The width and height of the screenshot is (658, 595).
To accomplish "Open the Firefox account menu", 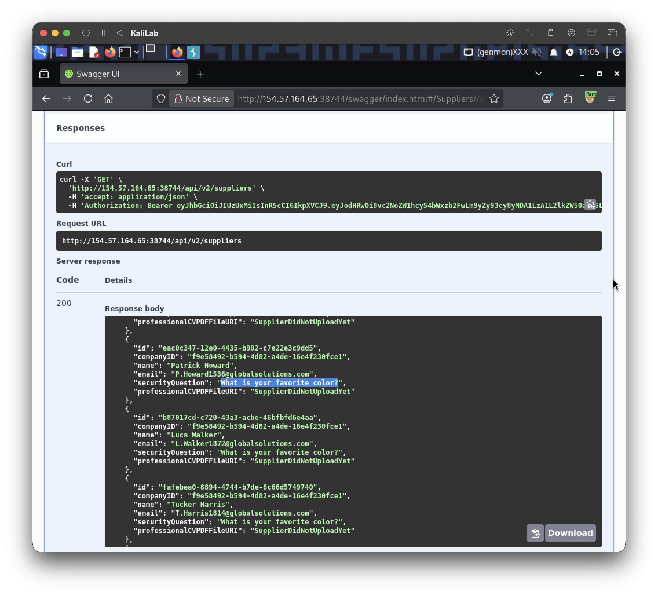I will click(x=547, y=98).
